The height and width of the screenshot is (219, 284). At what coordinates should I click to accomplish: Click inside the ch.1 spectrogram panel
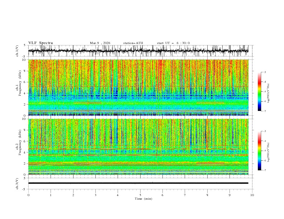[138, 87]
